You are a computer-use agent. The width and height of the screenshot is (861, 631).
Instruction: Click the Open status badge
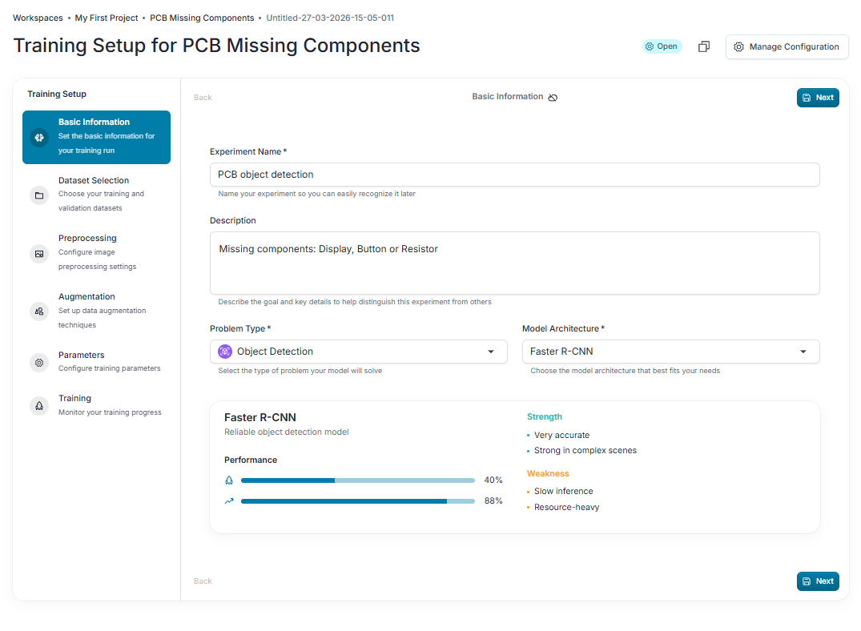point(662,46)
